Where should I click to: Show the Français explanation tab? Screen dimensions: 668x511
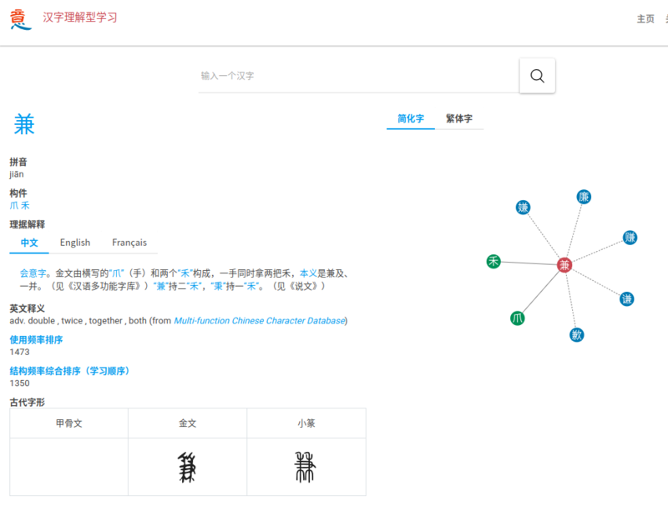(129, 243)
